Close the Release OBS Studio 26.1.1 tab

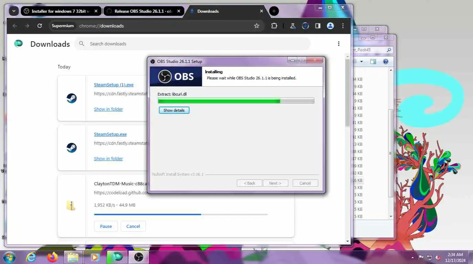coord(178,11)
